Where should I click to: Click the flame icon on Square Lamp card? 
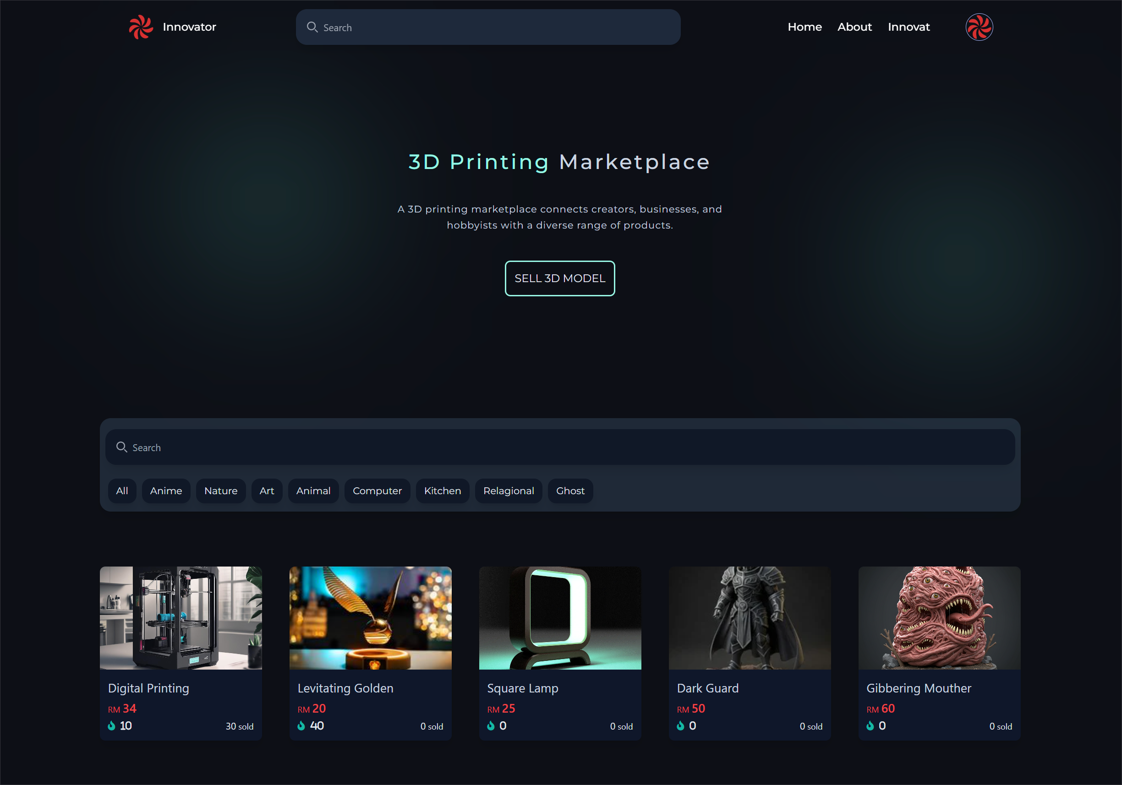[x=491, y=725]
